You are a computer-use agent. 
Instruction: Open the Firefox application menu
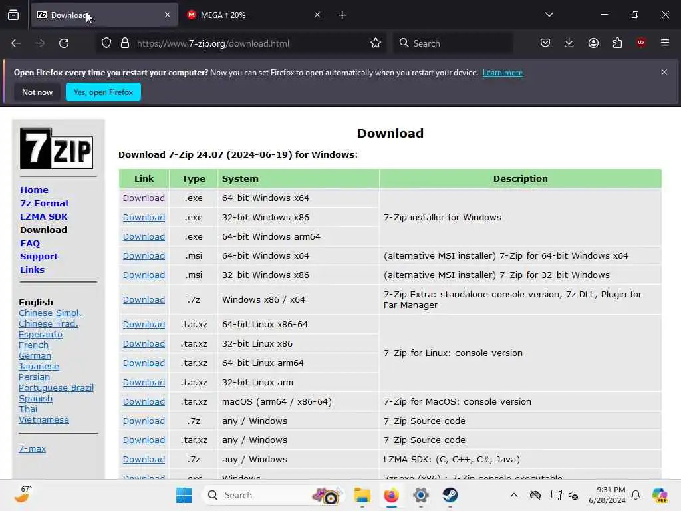pos(665,43)
